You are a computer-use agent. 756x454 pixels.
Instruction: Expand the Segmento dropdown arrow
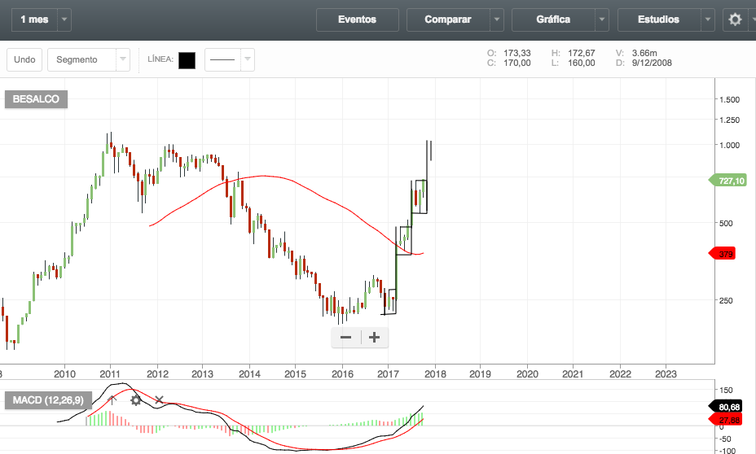(123, 59)
